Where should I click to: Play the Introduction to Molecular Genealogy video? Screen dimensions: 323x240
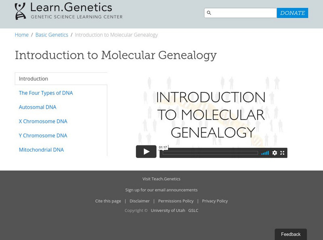(x=146, y=152)
